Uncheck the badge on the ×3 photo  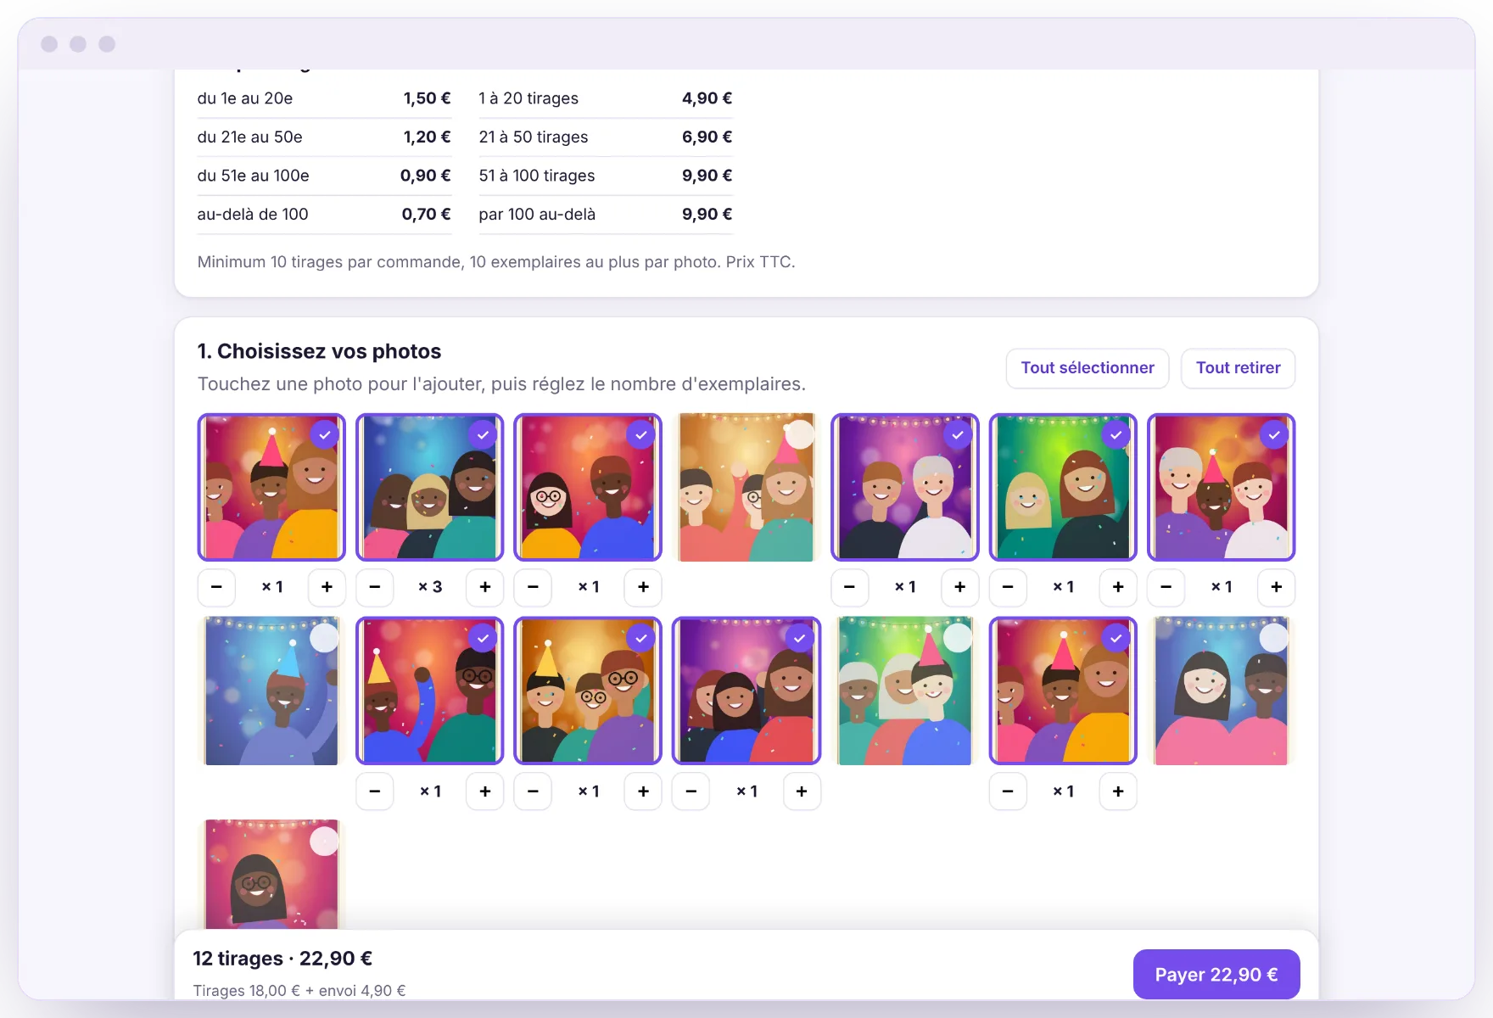(x=483, y=434)
